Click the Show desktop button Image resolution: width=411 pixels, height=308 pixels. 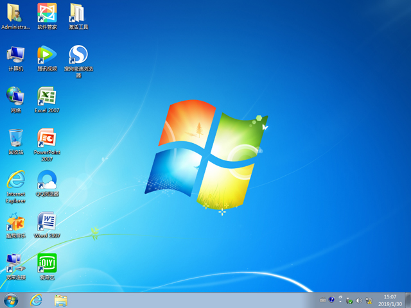(x=408, y=300)
